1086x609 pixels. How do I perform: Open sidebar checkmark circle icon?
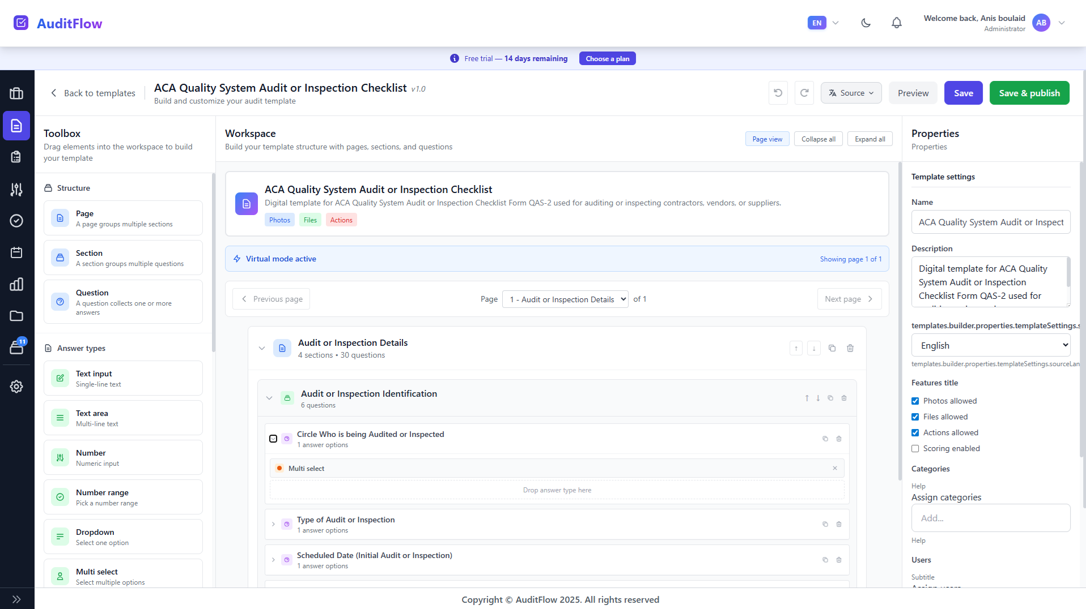click(16, 221)
